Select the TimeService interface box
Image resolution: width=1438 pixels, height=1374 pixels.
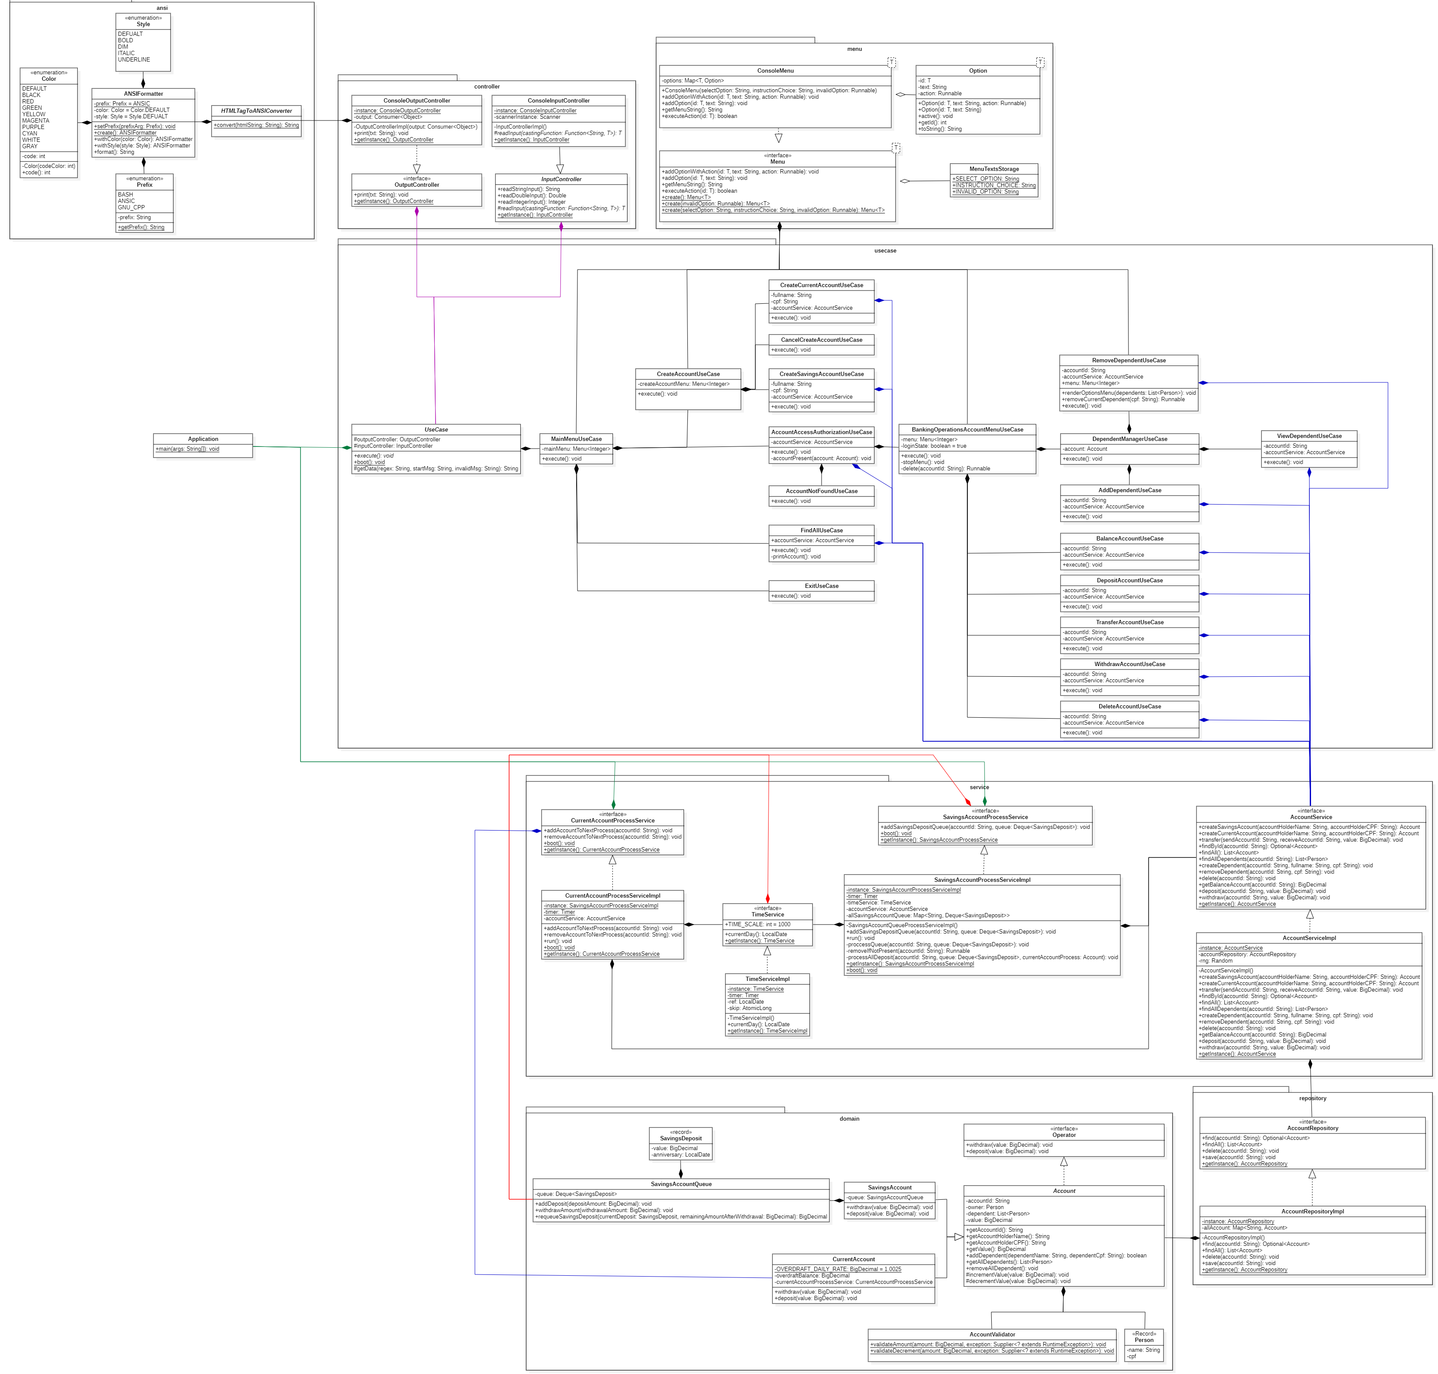(x=767, y=924)
